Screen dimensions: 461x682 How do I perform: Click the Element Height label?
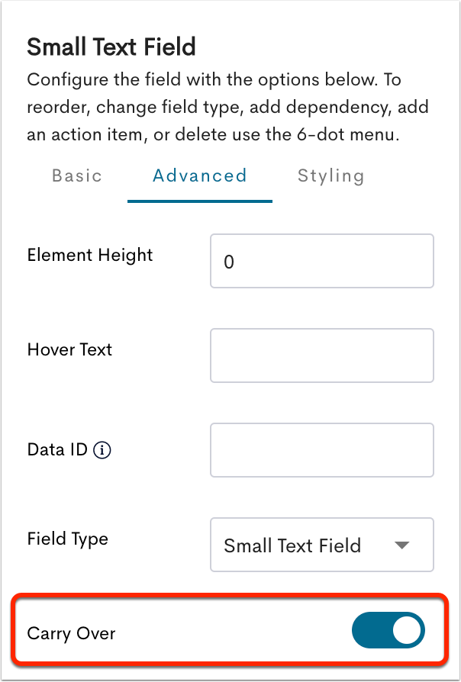tap(90, 256)
